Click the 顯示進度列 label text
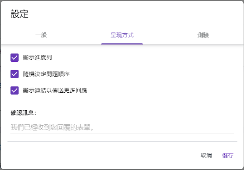This screenshot has width=244, height=170. pos(37,57)
